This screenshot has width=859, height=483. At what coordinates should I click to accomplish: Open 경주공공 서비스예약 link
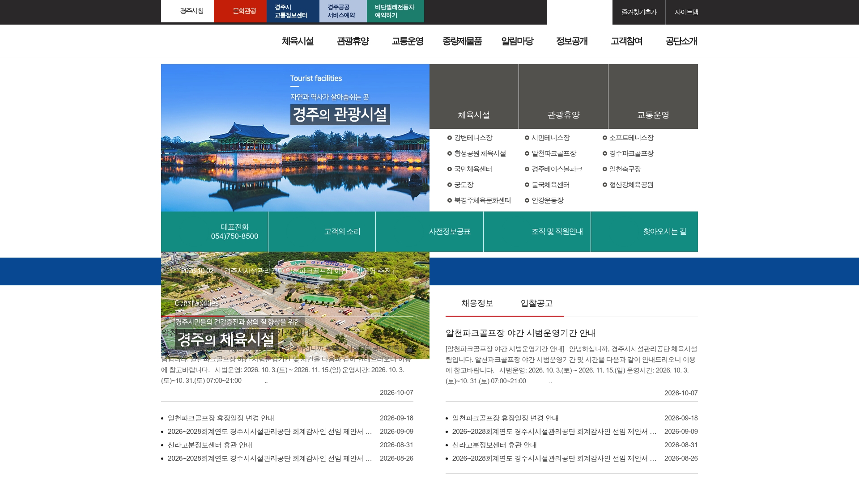click(x=343, y=11)
